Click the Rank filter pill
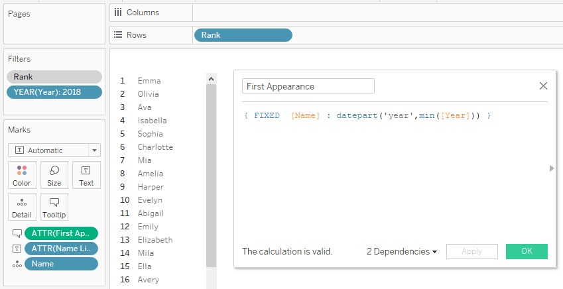This screenshot has height=289, width=563. 54,77
